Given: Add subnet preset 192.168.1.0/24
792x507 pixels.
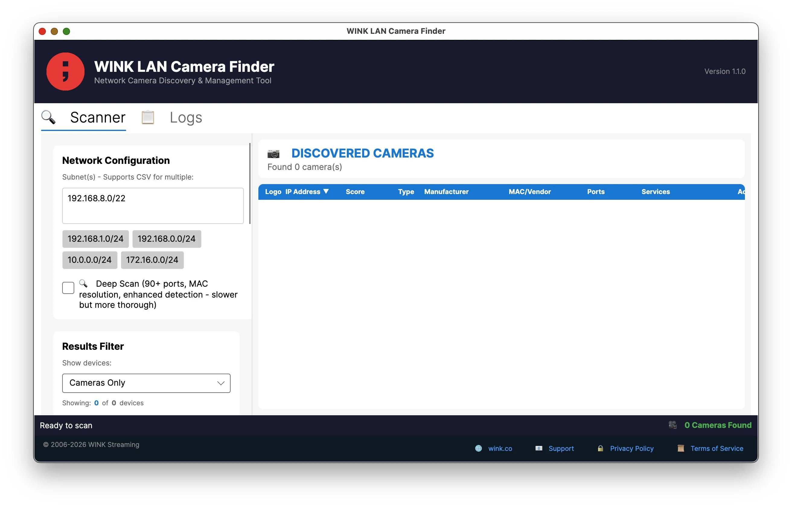Looking at the screenshot, I should point(95,239).
